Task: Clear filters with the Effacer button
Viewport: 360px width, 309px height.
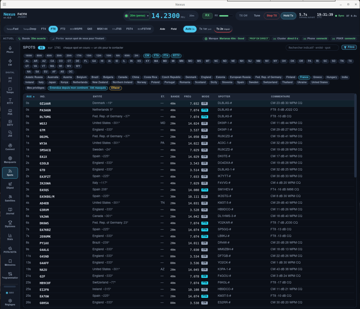Action: click(x=115, y=88)
